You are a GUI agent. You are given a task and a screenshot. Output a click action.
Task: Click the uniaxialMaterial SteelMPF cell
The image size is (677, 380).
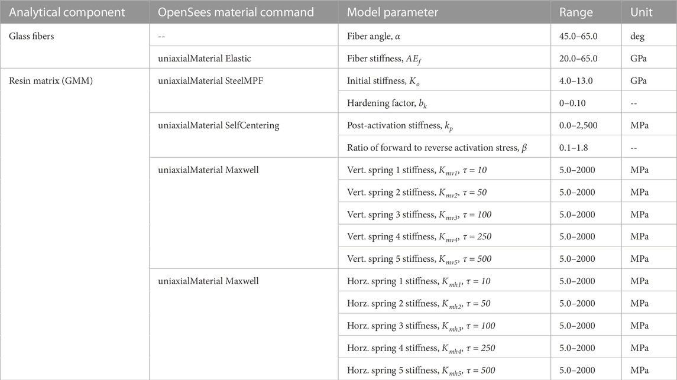pyautogui.click(x=244, y=91)
